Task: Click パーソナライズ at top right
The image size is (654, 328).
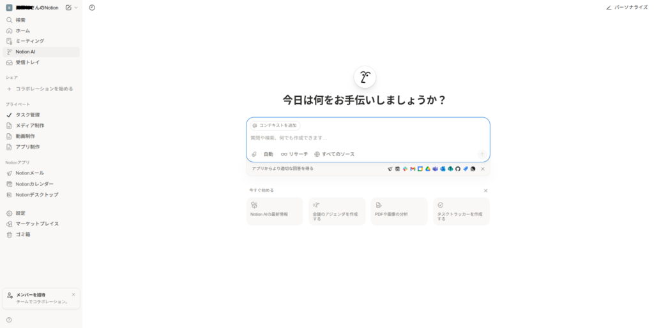Action: 627,8
